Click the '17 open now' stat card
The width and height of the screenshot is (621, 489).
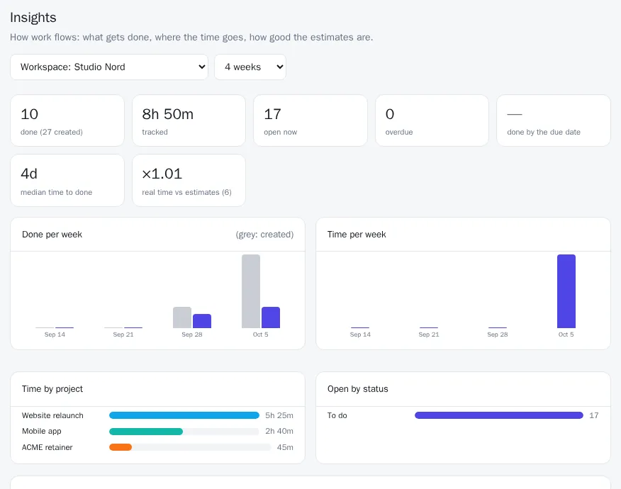coord(310,120)
